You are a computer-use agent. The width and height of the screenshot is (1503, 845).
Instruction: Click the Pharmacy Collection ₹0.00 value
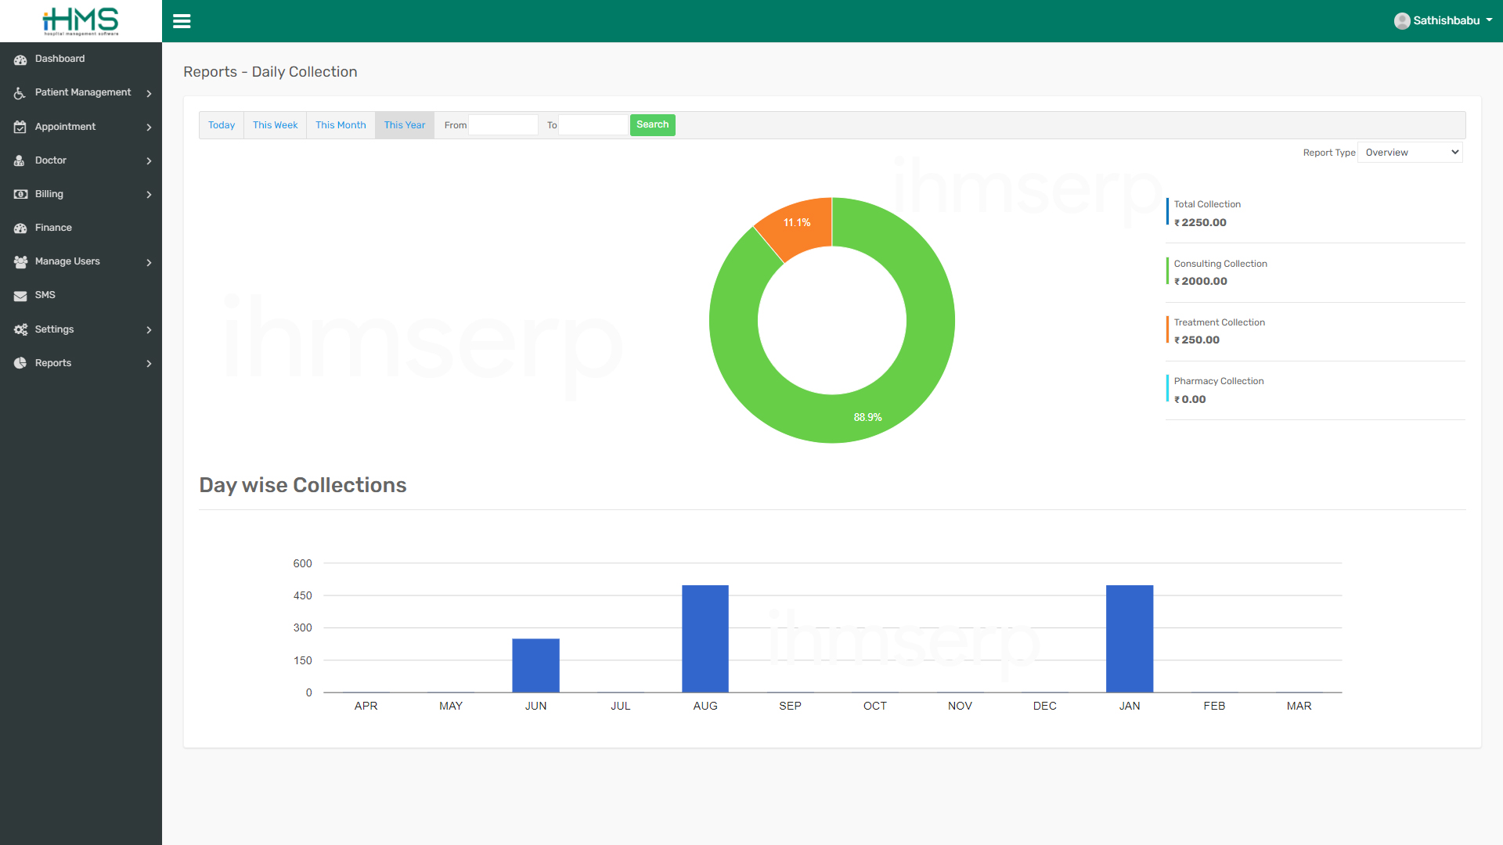pyautogui.click(x=1190, y=400)
